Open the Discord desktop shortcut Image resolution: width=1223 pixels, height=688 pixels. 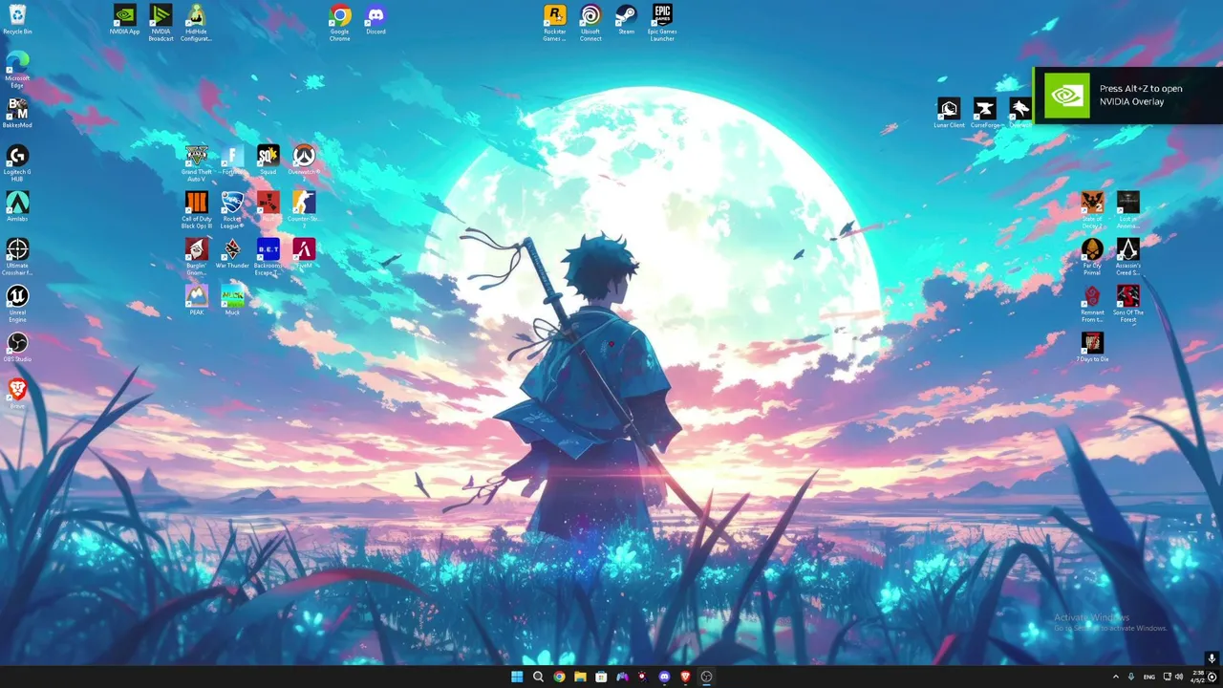(375, 19)
